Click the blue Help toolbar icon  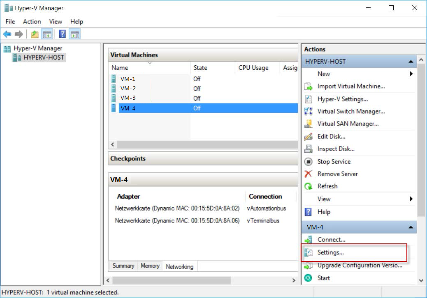coord(63,34)
